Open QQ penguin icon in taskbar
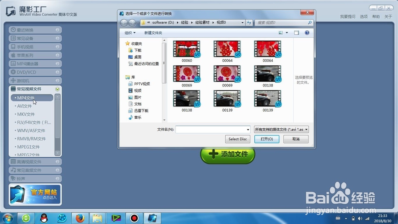Image resolution: width=398 pixels, height=224 pixels. pyautogui.click(x=44, y=218)
